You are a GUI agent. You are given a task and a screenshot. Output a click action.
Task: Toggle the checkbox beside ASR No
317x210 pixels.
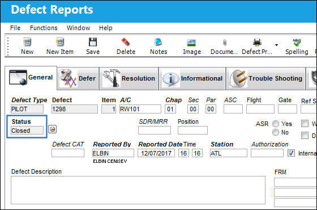pos(305,135)
